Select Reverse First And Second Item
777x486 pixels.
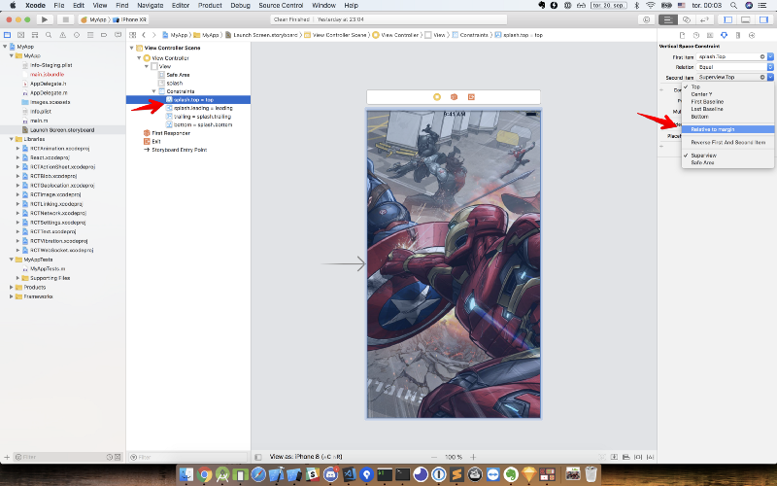[727, 142]
